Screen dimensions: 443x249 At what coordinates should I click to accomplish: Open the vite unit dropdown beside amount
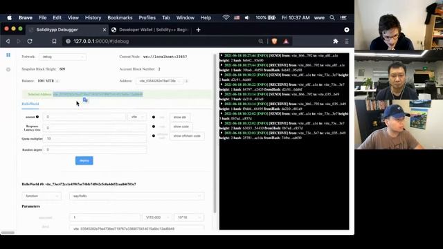[137, 117]
